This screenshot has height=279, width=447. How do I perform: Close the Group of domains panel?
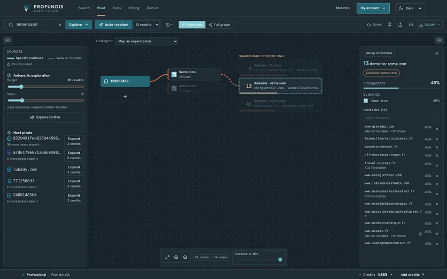click(x=436, y=53)
